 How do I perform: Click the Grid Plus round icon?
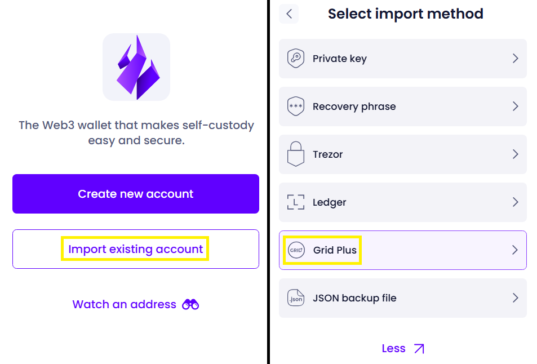pos(296,250)
